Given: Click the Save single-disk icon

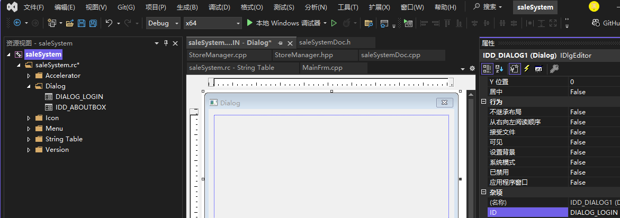Looking at the screenshot, I should [x=82, y=23].
